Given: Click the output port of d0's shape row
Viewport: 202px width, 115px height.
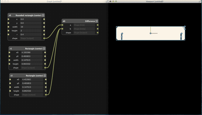Looking at the screenshot, I should tap(98, 33).
